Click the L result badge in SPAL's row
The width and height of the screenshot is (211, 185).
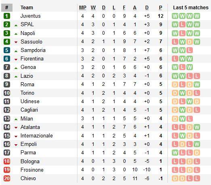(182, 25)
